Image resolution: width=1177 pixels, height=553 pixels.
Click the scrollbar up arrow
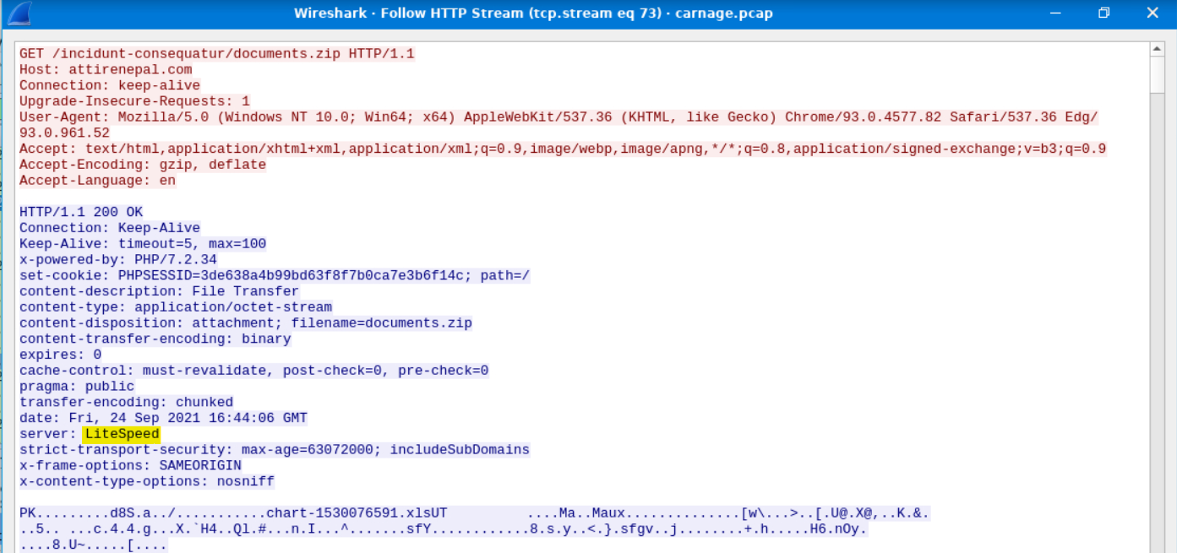tap(1157, 50)
